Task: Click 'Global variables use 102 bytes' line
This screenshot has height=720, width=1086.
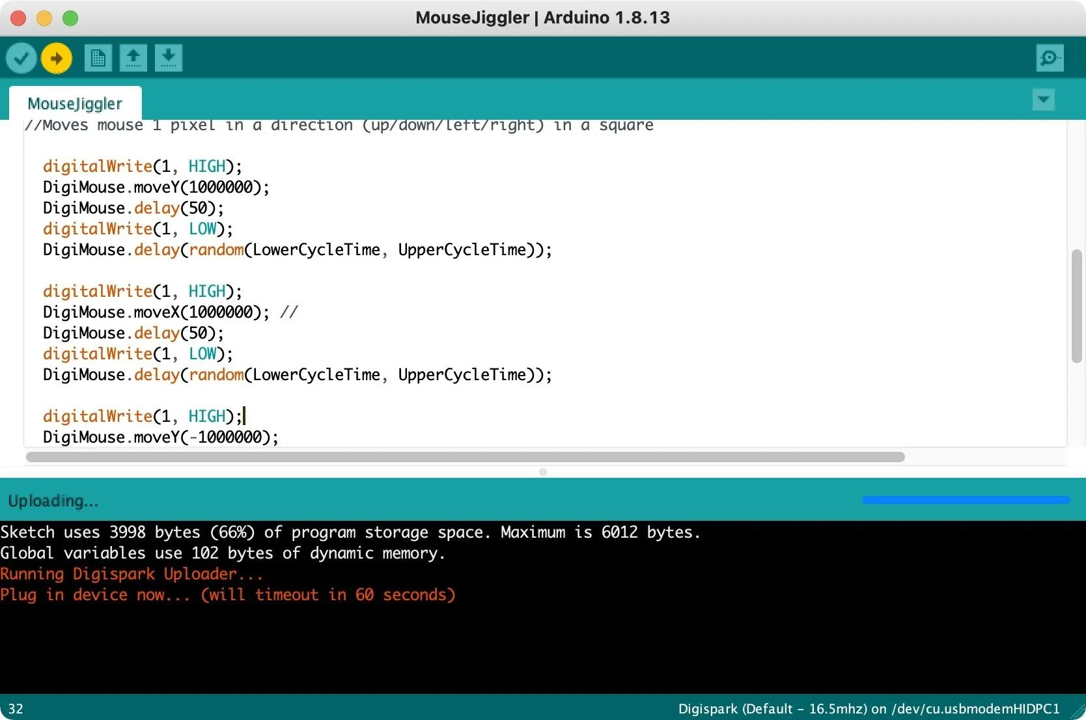Action: coord(223,553)
